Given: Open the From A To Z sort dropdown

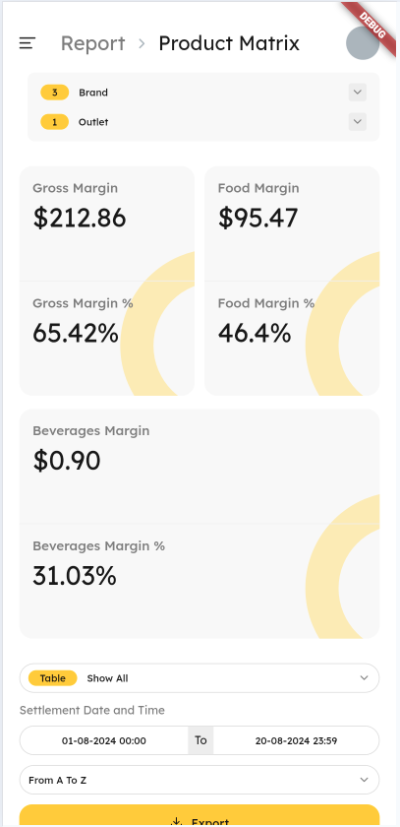Looking at the screenshot, I should pos(200,780).
